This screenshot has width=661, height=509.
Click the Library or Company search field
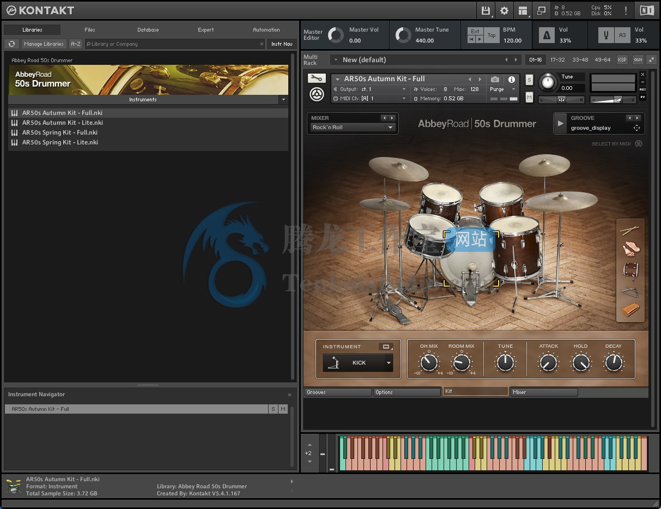tap(174, 44)
